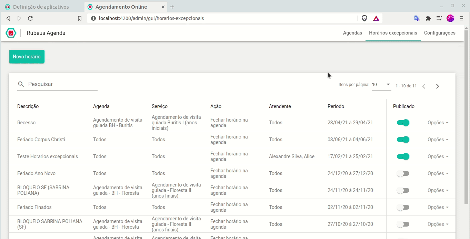Viewport: 470px width, 239px height.
Task: Click the period 03/06/21 à 04/06/21
Action: coord(350,140)
